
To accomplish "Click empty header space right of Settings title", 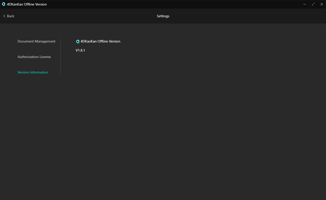I will pos(238,16).
